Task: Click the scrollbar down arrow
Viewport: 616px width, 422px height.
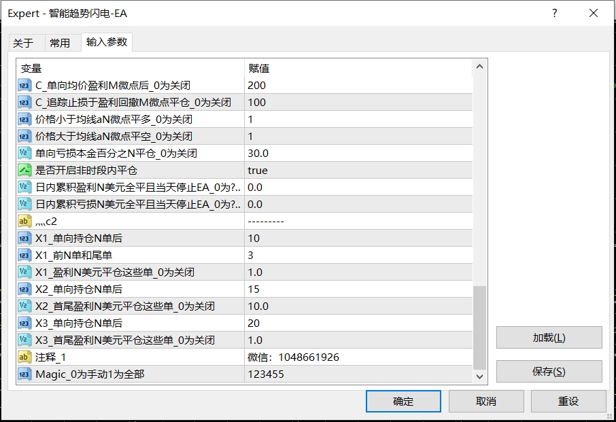Action: (479, 377)
